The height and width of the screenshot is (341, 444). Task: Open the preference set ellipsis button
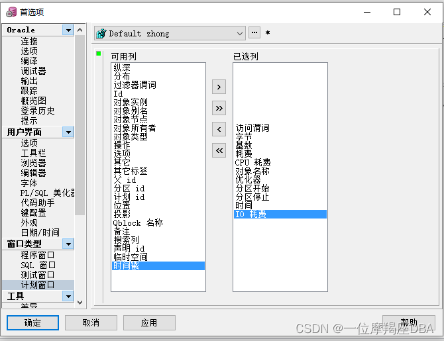coord(254,32)
